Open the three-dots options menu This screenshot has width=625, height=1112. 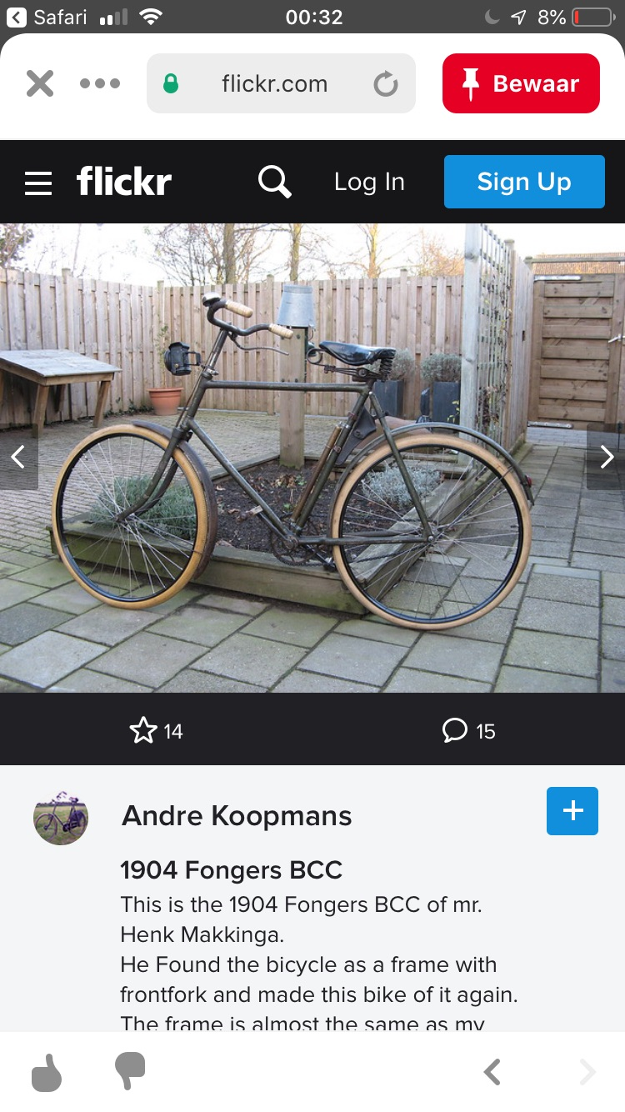pos(100,83)
